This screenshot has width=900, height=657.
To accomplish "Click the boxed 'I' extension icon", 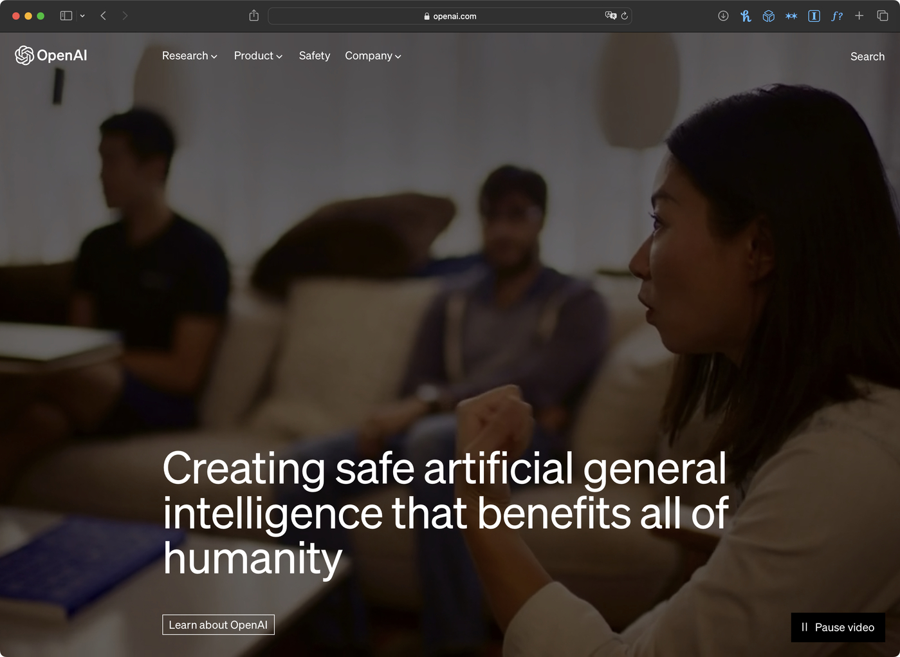I will click(814, 15).
